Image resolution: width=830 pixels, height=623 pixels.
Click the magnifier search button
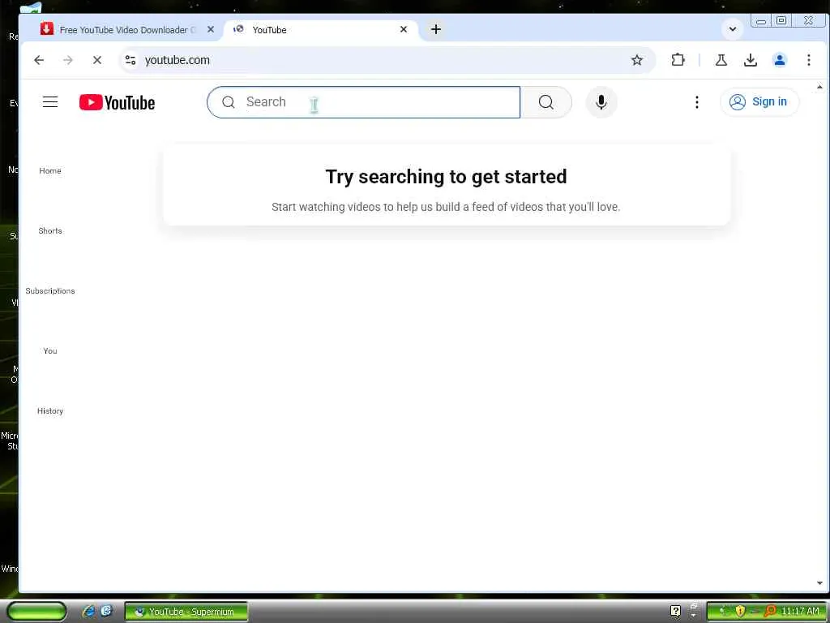(x=546, y=102)
